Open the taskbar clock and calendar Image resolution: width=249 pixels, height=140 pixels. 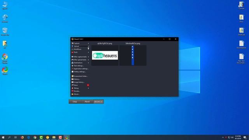click(238, 137)
